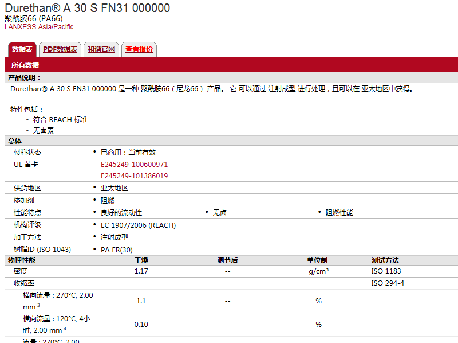Open the 查看报价 tab
The width and height of the screenshot is (458, 343).
pyautogui.click(x=139, y=49)
